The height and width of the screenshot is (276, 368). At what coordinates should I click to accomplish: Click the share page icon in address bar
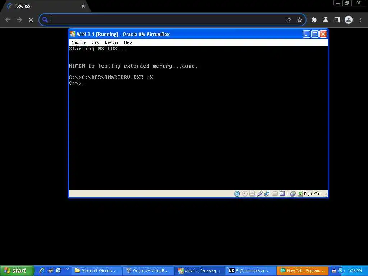pyautogui.click(x=288, y=20)
